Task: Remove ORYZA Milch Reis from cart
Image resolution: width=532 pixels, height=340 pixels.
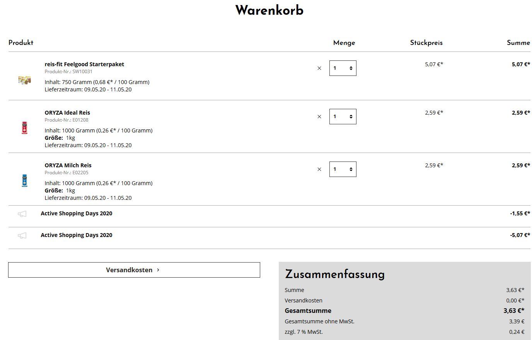Action: [319, 169]
